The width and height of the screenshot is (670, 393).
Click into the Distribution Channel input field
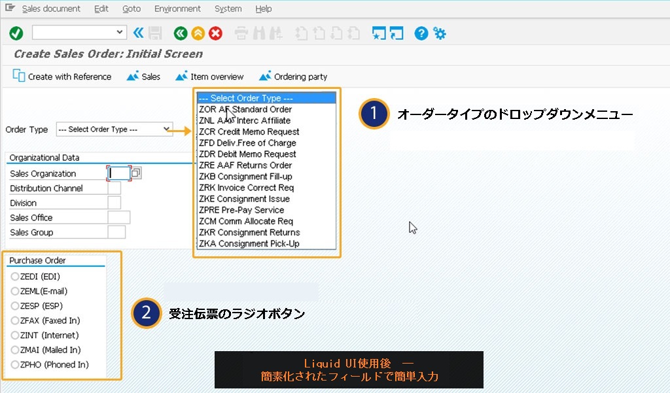[114, 188]
